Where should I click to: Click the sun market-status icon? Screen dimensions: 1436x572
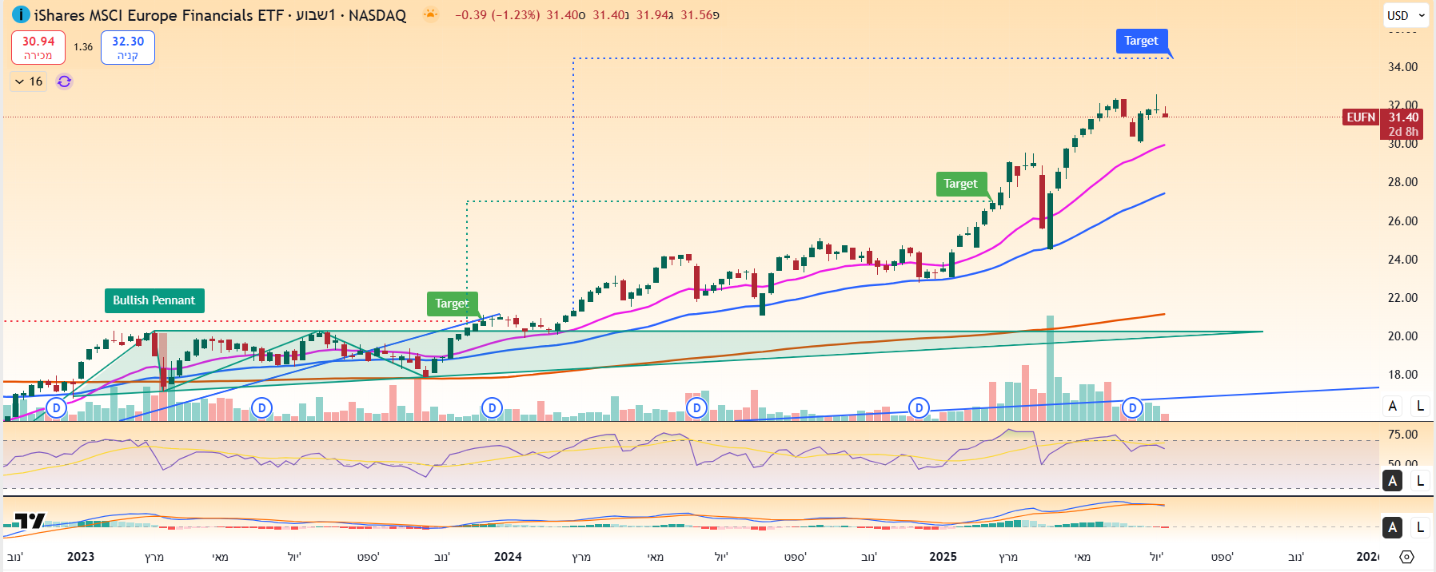coord(430,14)
